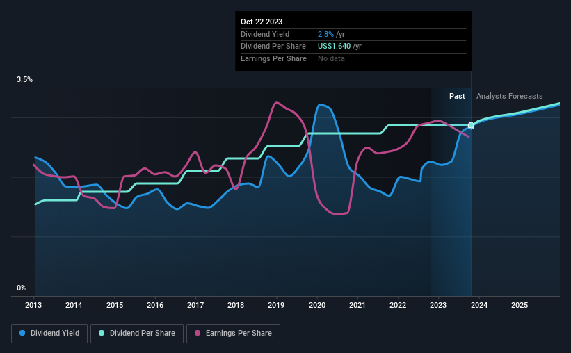
Task: Click the 2021 x-axis label
Action: 357,305
